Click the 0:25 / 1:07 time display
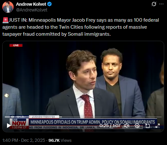This screenshot has height=145, width=167. tap(110, 126)
